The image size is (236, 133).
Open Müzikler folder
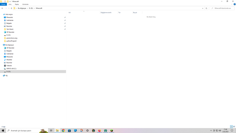coord(9,60)
